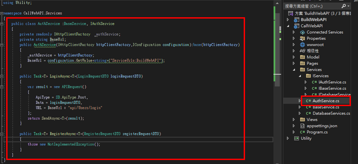This screenshot has height=164, width=358.
Task: Click the C# icon of DatabaseServices.cs
Action: pos(308,113)
